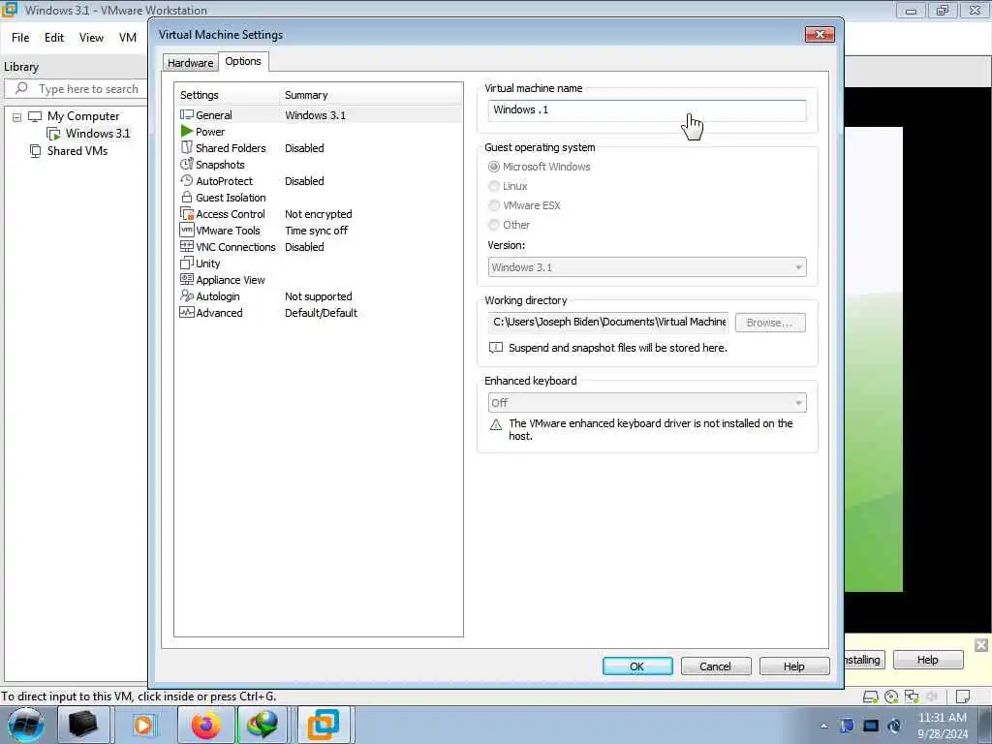Select the Linux radio button
This screenshot has height=744, width=992.
[494, 186]
